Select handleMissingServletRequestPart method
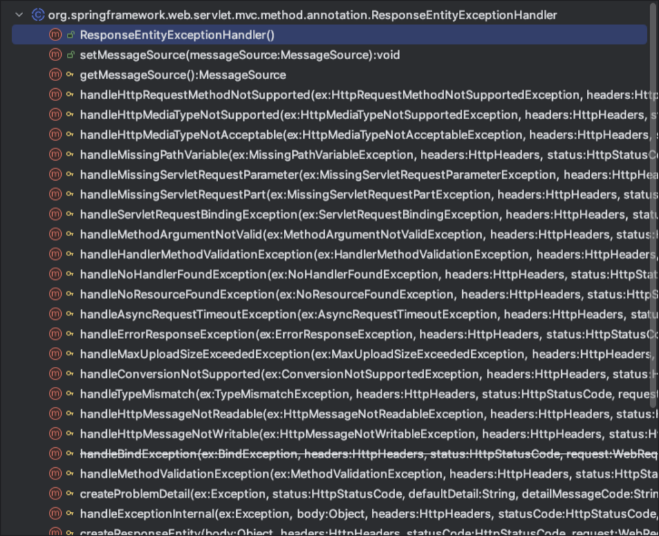The height and width of the screenshot is (536, 659). click(329, 194)
